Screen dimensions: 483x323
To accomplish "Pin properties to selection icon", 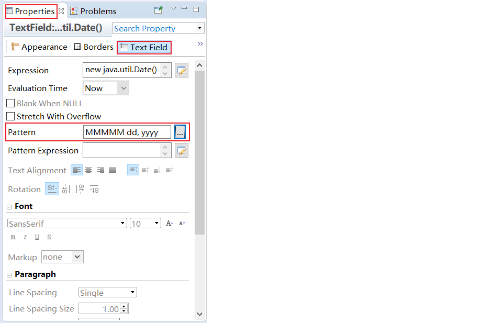I will click(159, 10).
